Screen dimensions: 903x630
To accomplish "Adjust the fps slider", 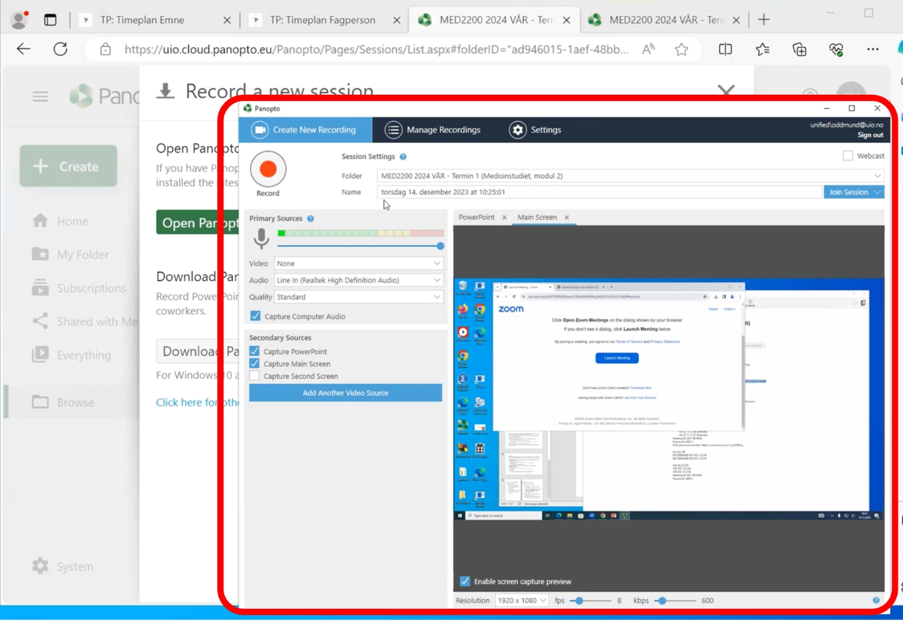I will click(579, 600).
